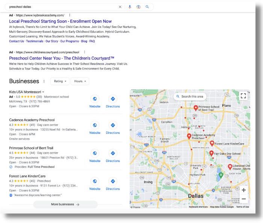Click the ivybrookacademy.com ad URL
Screen dimensions: 263x223
tap(40, 15)
